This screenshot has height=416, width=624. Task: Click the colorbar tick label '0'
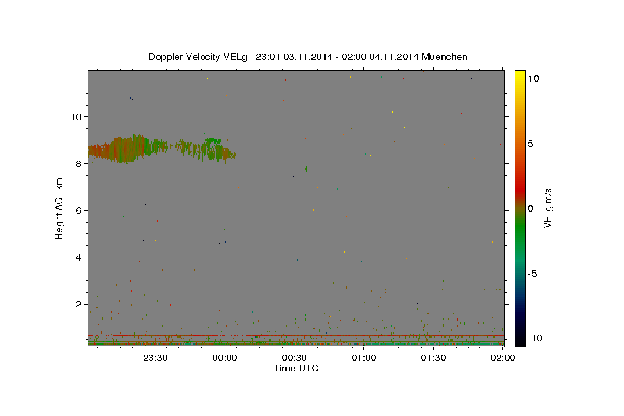point(531,209)
